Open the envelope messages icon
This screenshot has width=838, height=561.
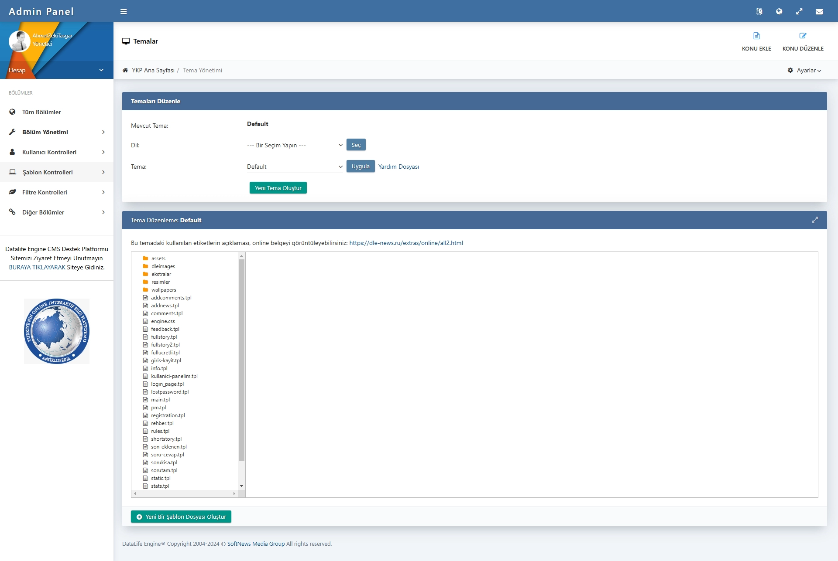coord(819,11)
